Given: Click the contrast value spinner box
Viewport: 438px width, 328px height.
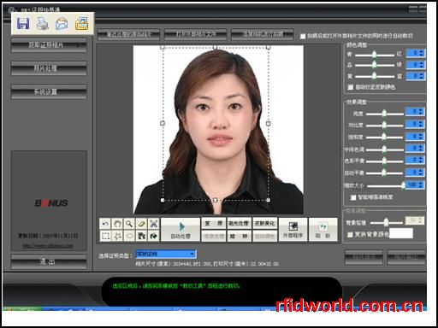Looking at the screenshot, I should click(415, 124).
